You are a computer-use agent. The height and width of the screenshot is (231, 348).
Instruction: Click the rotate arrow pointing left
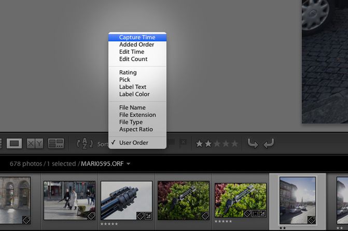(x=269, y=144)
